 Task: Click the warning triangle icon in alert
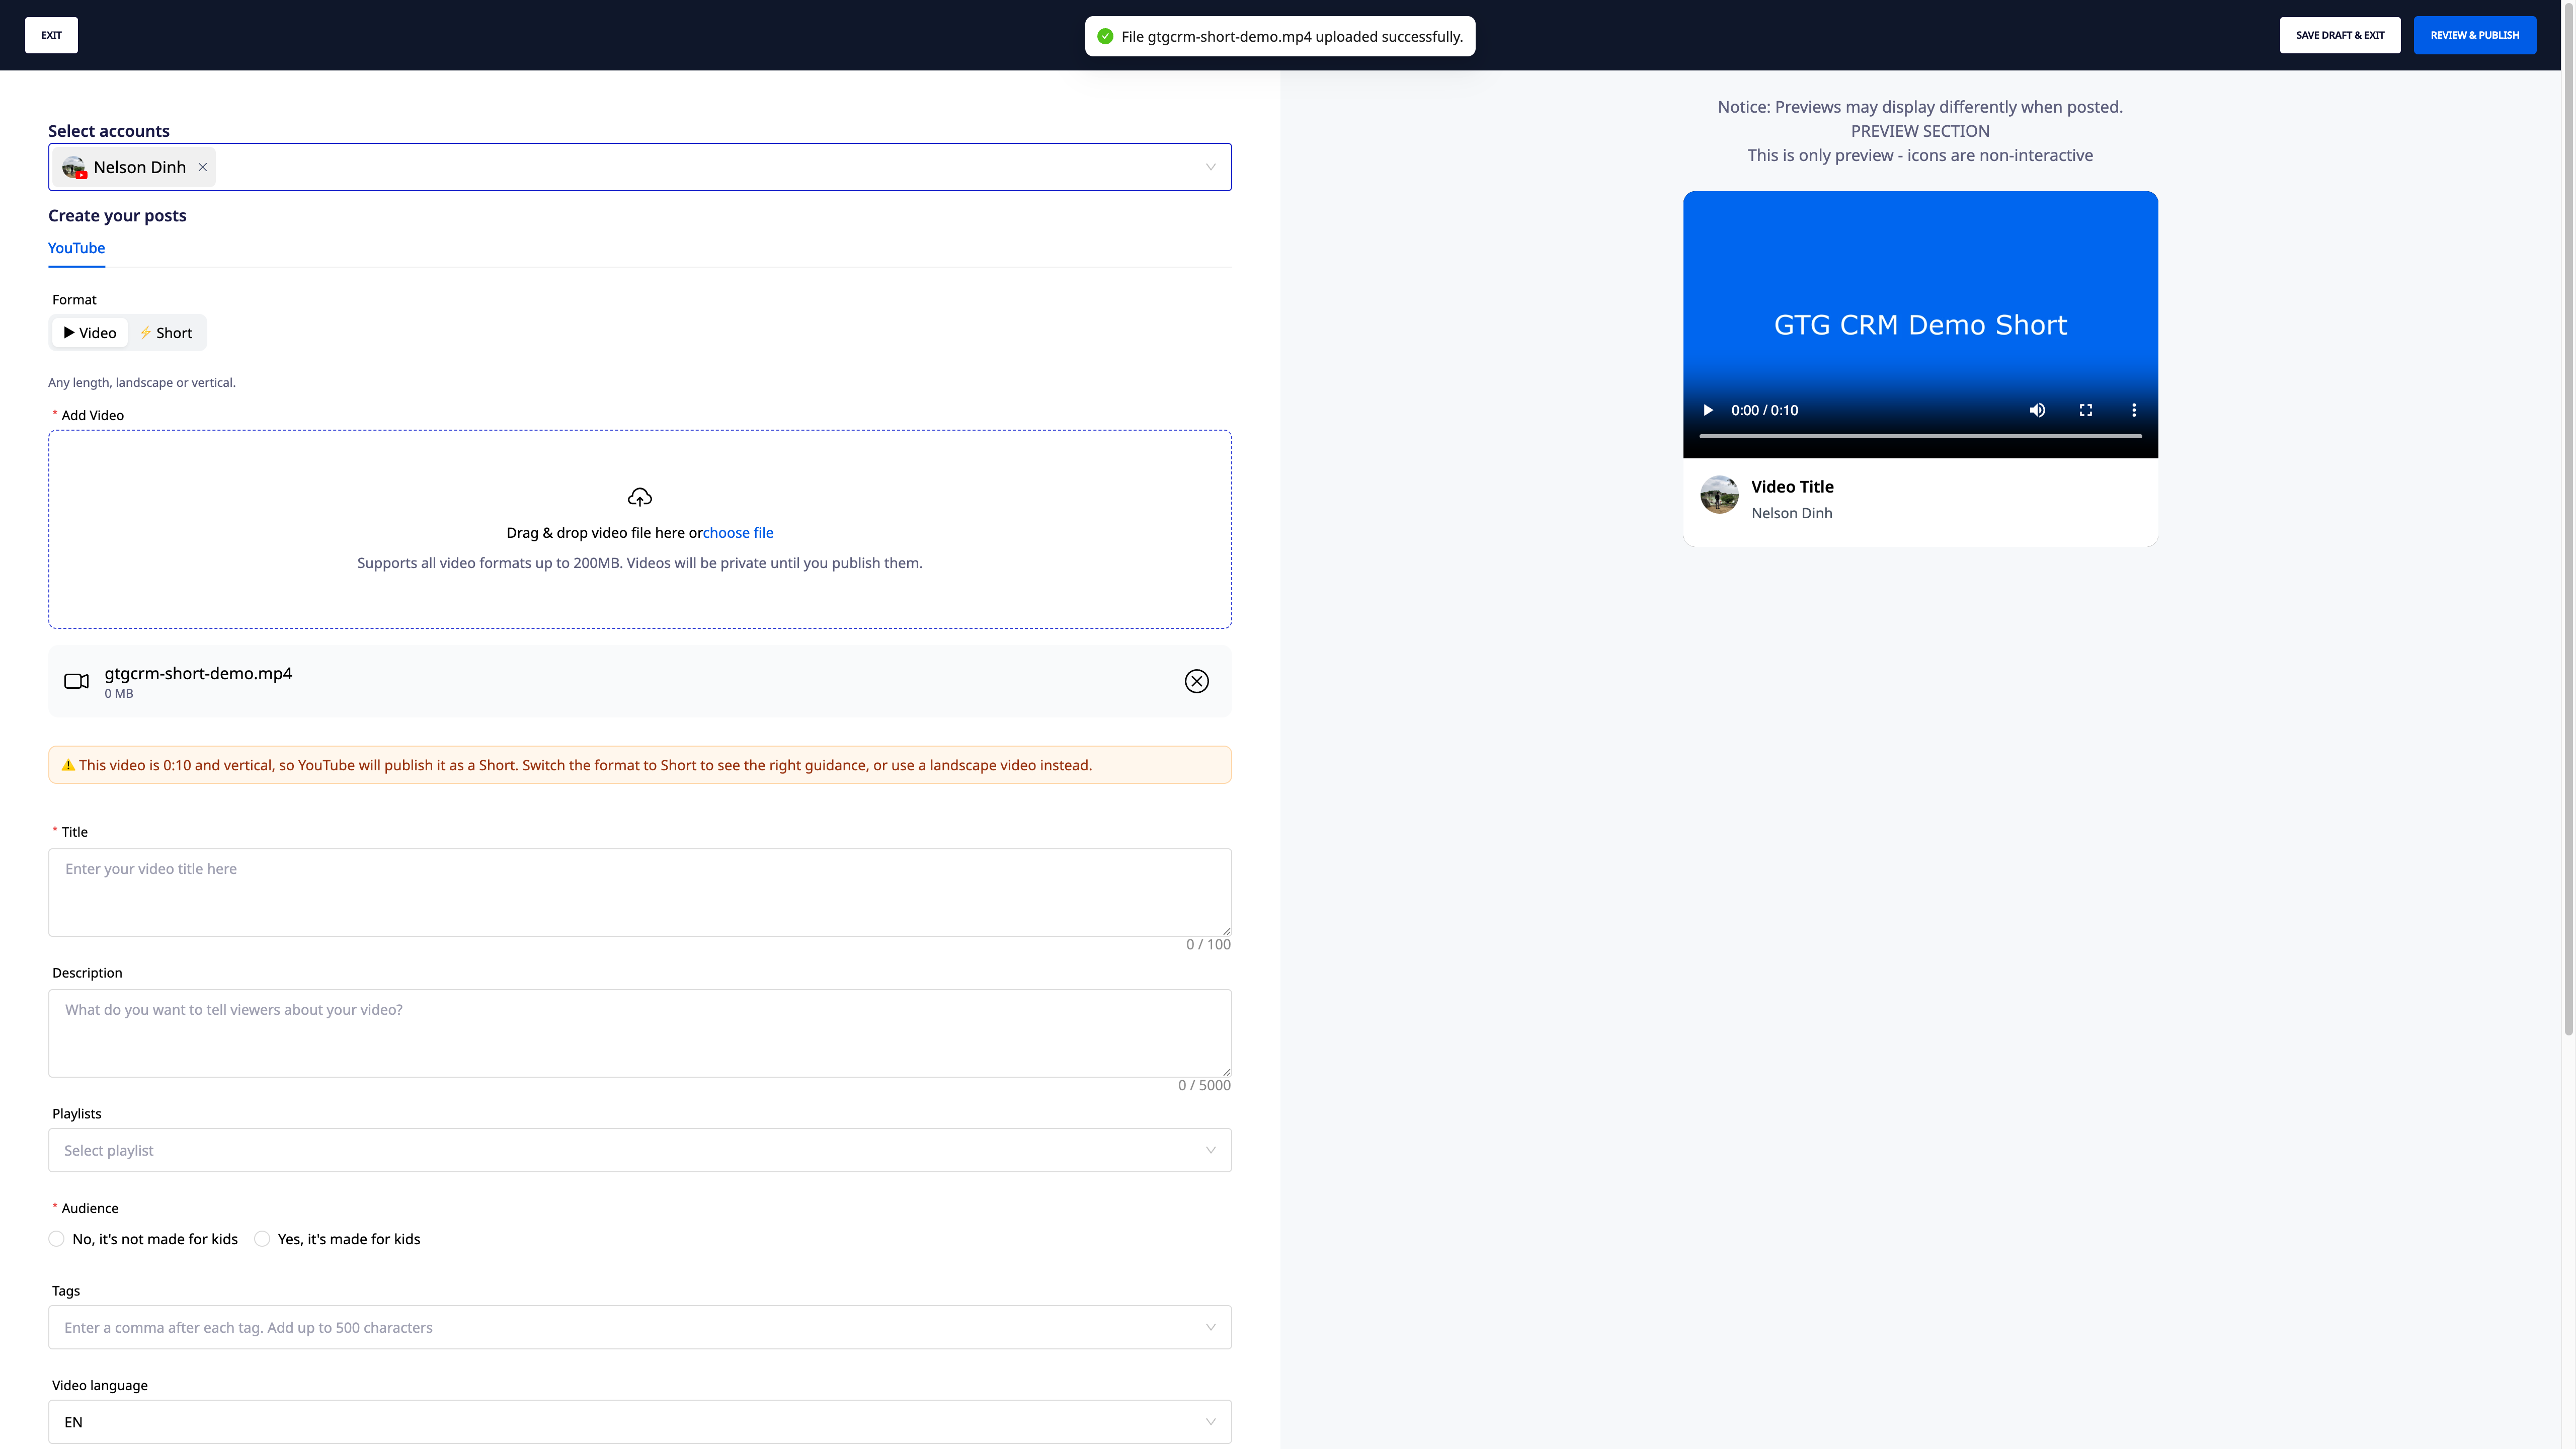(68, 765)
